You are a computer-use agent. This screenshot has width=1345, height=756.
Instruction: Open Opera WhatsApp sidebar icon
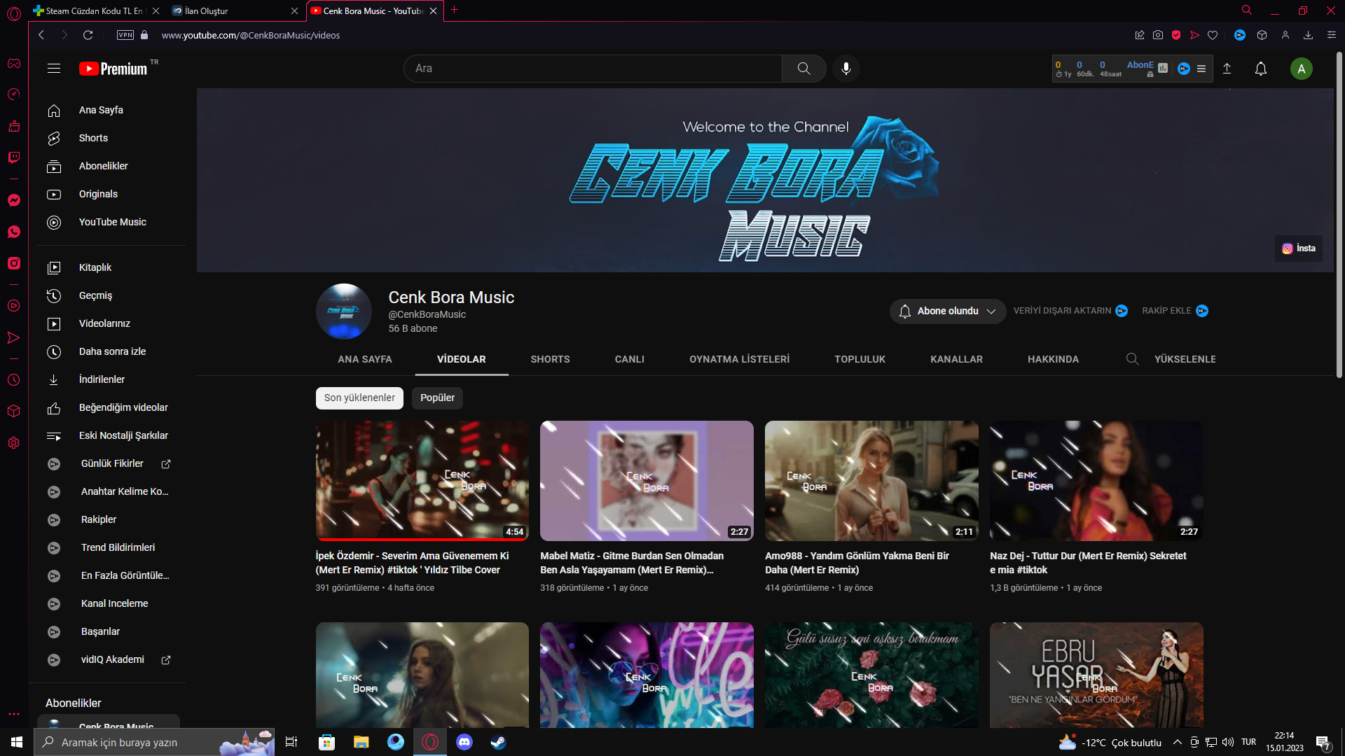coord(14,232)
